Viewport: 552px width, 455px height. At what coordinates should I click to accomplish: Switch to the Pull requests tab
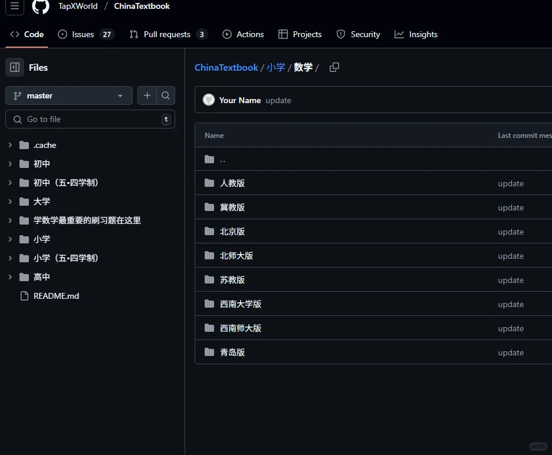click(x=169, y=34)
